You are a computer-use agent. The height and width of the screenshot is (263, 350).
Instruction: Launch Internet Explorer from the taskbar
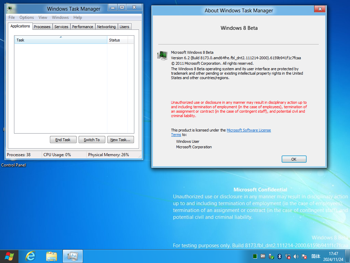(30, 256)
